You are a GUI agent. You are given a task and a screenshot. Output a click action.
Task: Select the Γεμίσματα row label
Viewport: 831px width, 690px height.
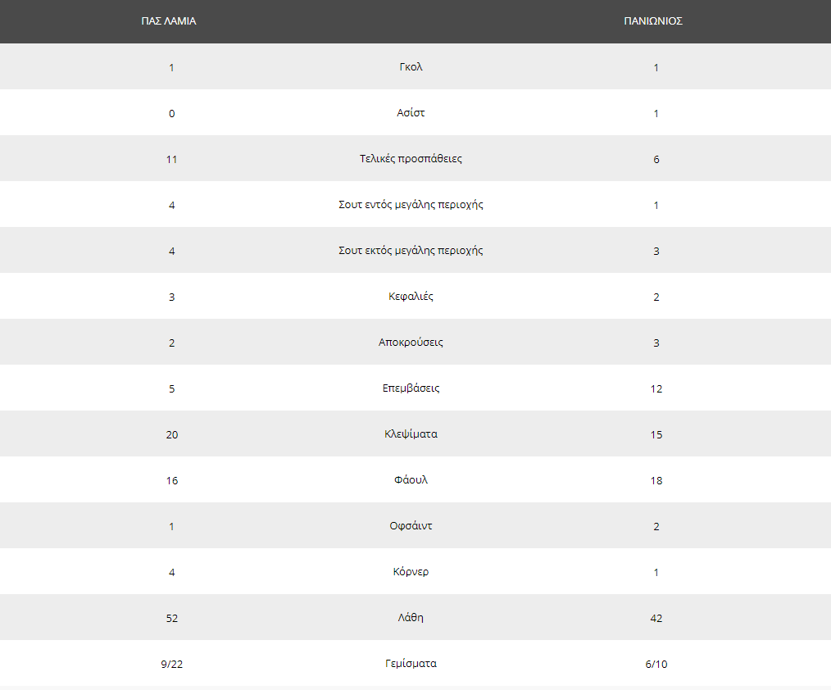tap(411, 664)
